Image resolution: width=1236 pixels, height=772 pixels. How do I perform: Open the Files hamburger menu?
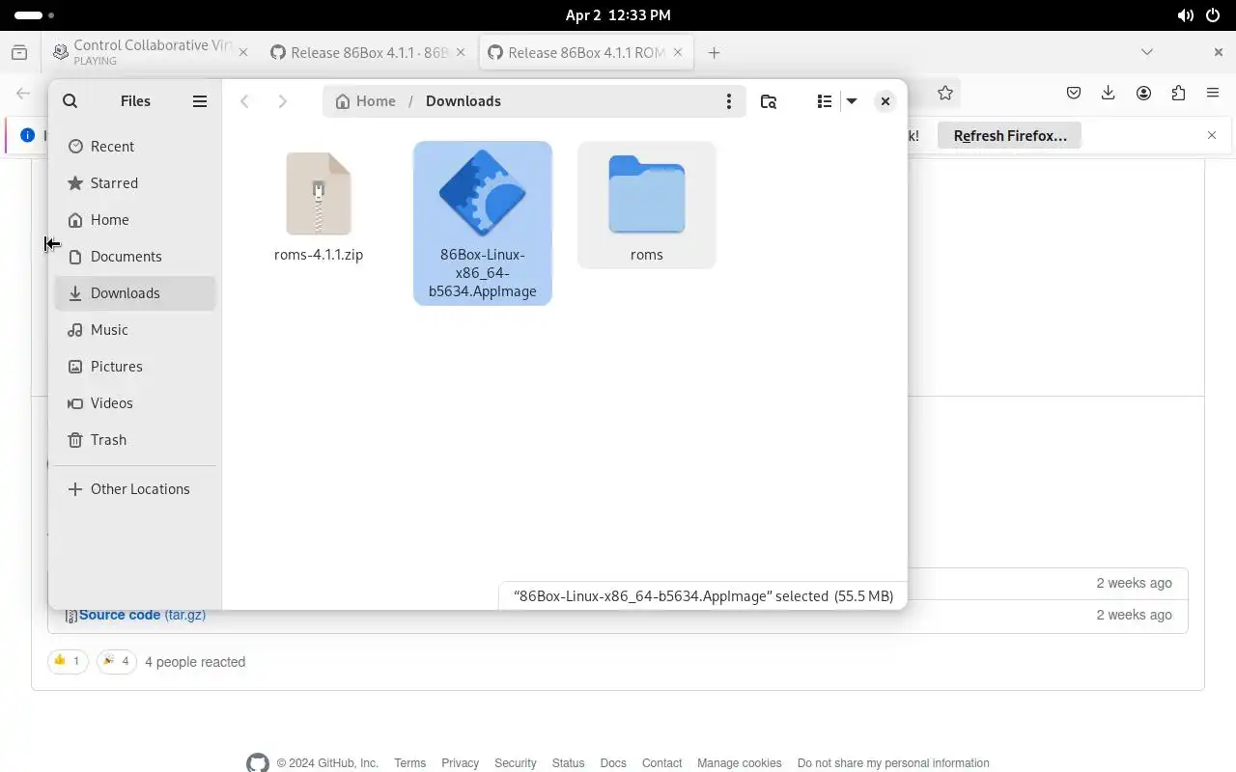click(x=200, y=101)
